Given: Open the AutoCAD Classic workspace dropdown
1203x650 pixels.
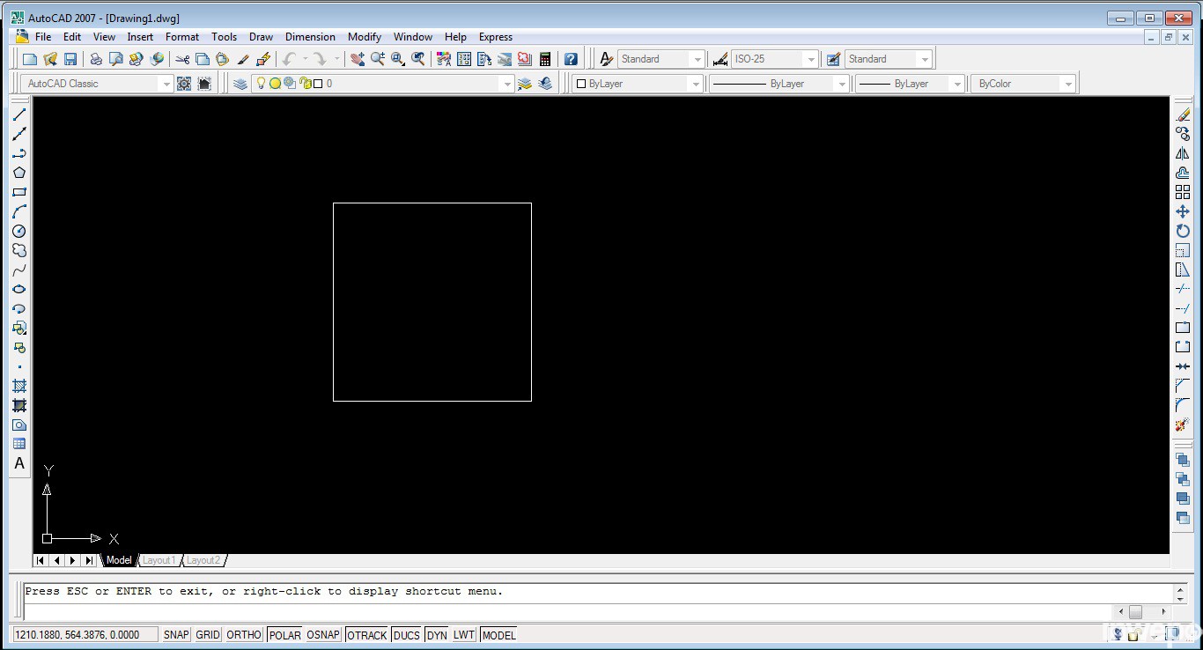Looking at the screenshot, I should point(165,84).
